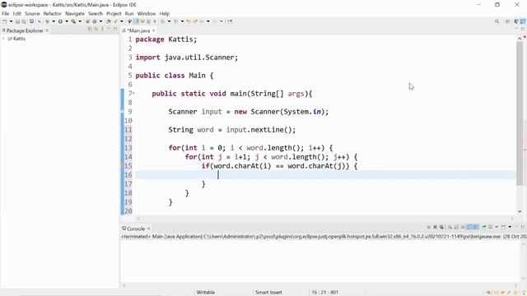
Task: Select the Kattis project
Action: pos(19,39)
